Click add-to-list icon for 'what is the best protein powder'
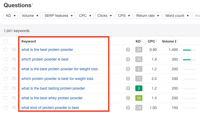 pos(14,50)
